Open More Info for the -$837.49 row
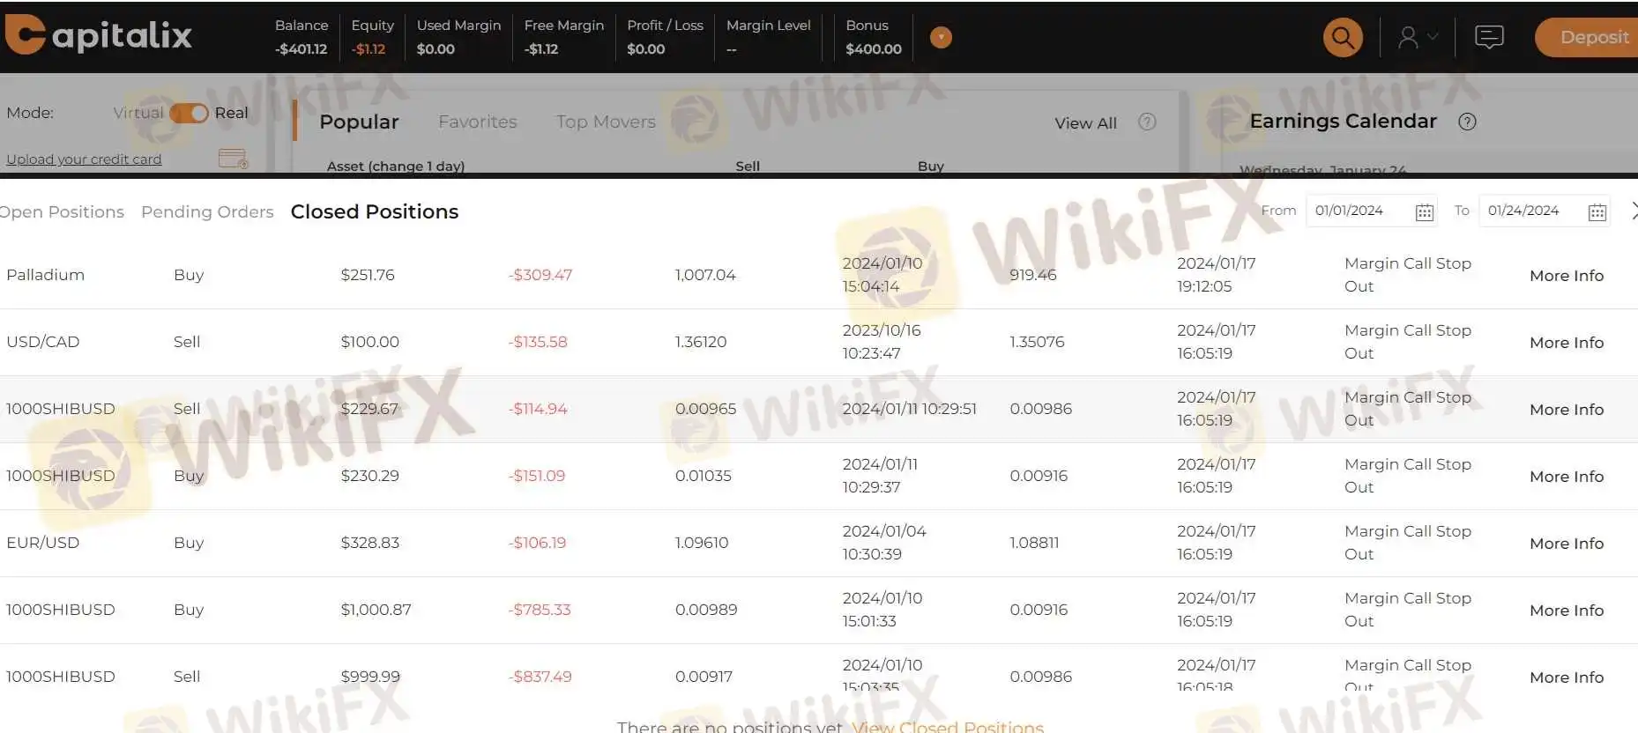1638x733 pixels. (x=1567, y=677)
